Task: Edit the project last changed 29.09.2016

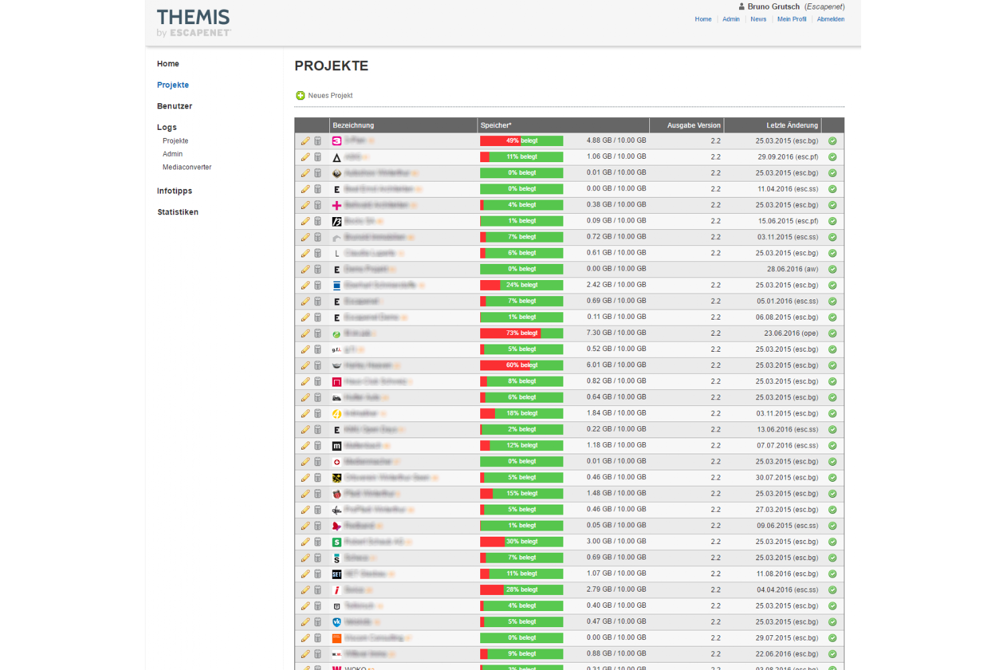Action: click(x=305, y=157)
